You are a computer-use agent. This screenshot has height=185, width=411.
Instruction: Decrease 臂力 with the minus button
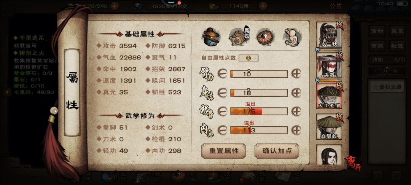(222, 74)
